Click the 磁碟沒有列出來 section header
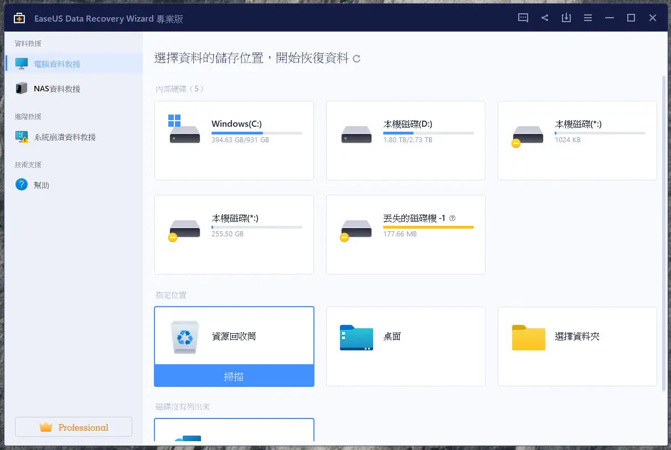Screen dimensions: 671x450 (x=183, y=407)
